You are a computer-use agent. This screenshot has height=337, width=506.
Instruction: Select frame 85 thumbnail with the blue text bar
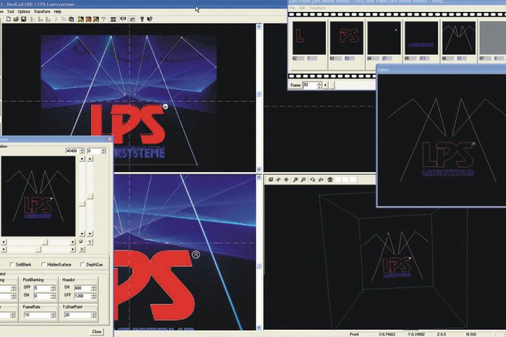(x=422, y=38)
